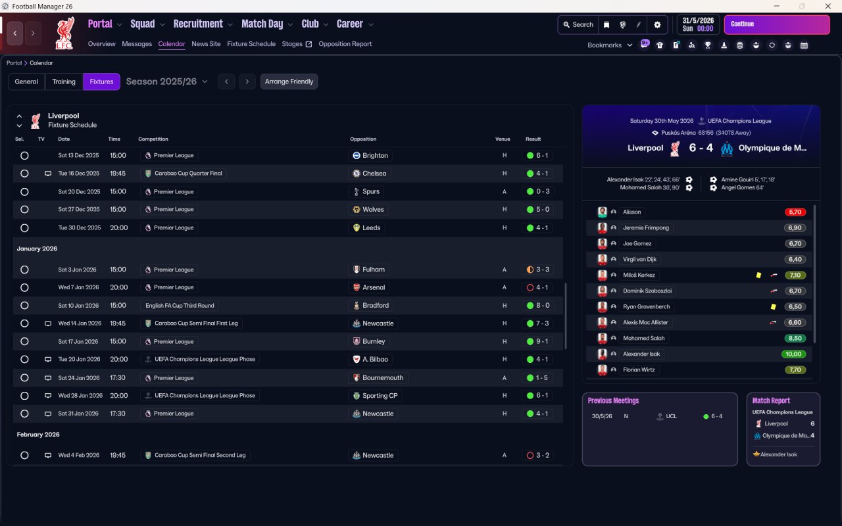
Task: Switch to the General tab
Action: [x=26, y=82]
